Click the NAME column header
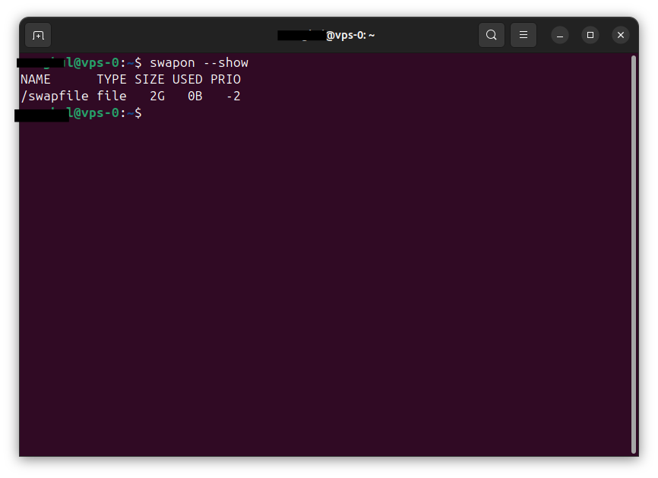The height and width of the screenshot is (478, 658). click(x=36, y=79)
